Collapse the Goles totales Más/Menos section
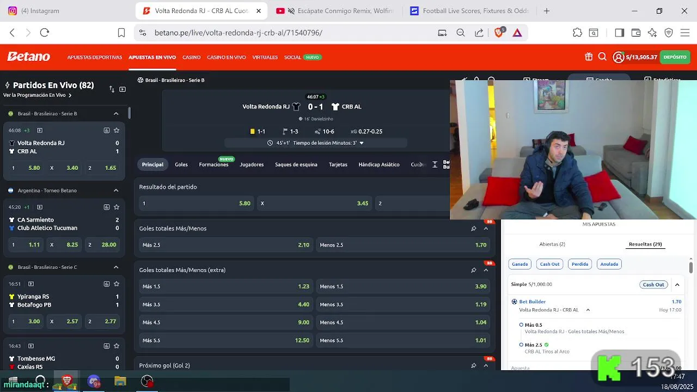697x392 pixels. coord(486,228)
